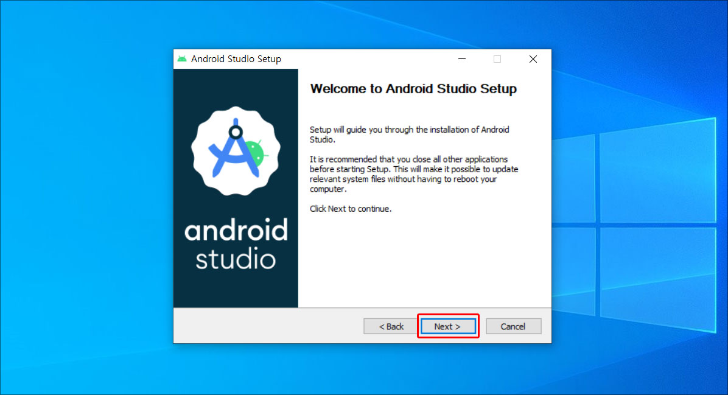Click the "android studio" wordmark on left panel

[236, 245]
